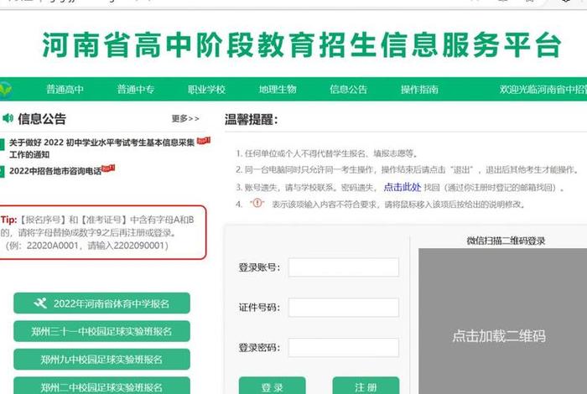Click 点击此处 to recover password
The image size is (587, 394).
point(402,187)
